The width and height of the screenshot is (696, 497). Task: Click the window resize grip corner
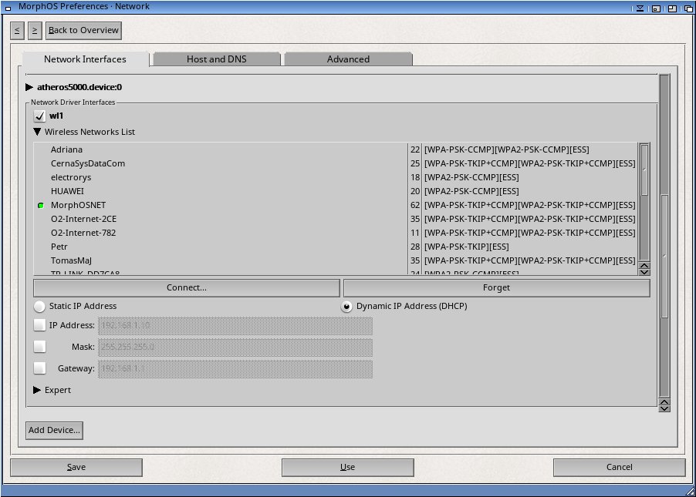point(689,490)
